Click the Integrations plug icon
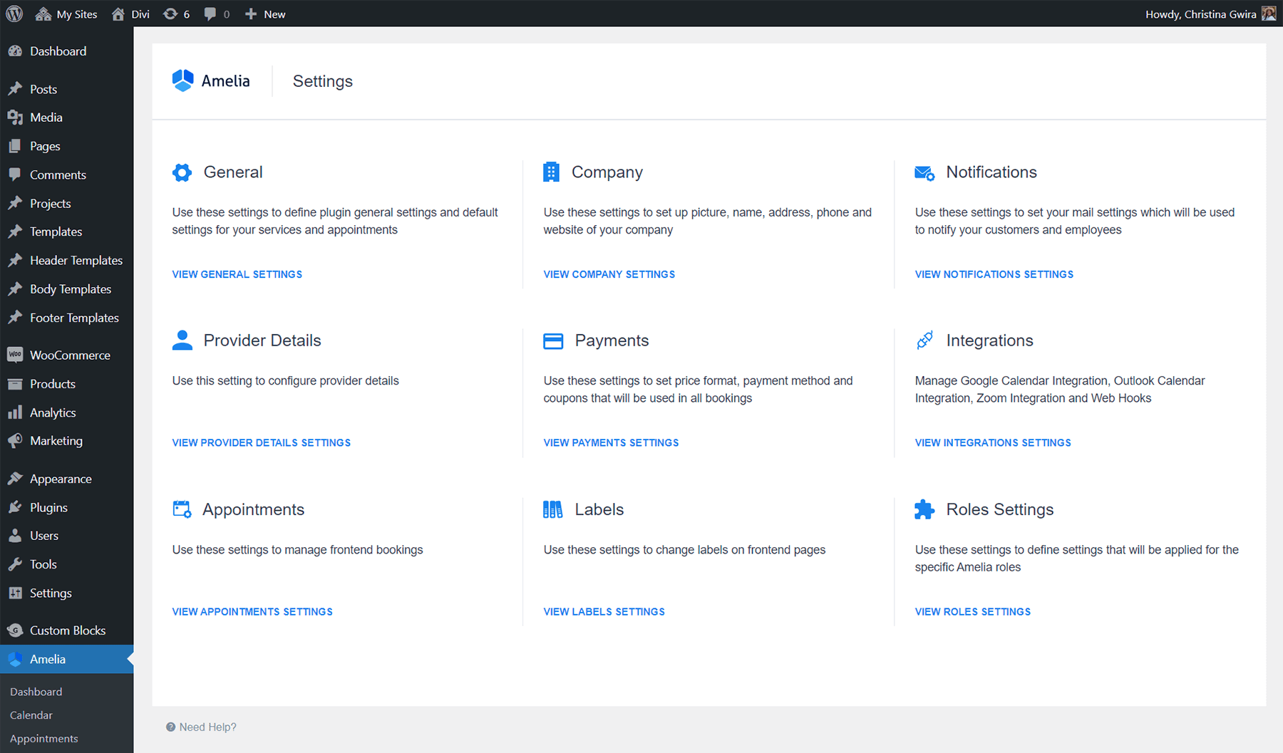1283x753 pixels. pyautogui.click(x=924, y=341)
